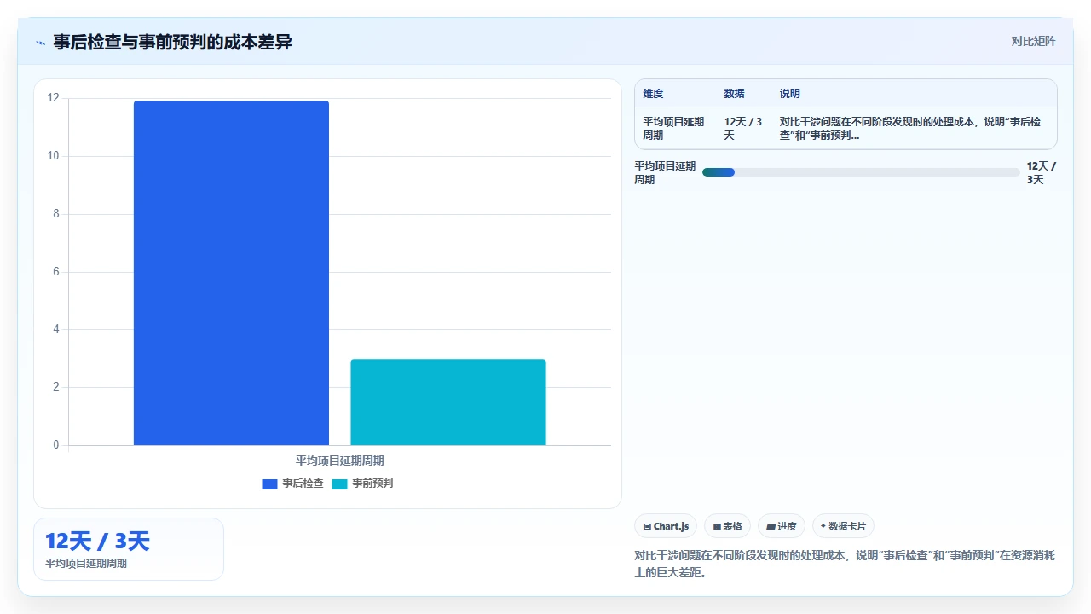
Task: Click the blue 事后检查 bar
Action: click(x=231, y=273)
